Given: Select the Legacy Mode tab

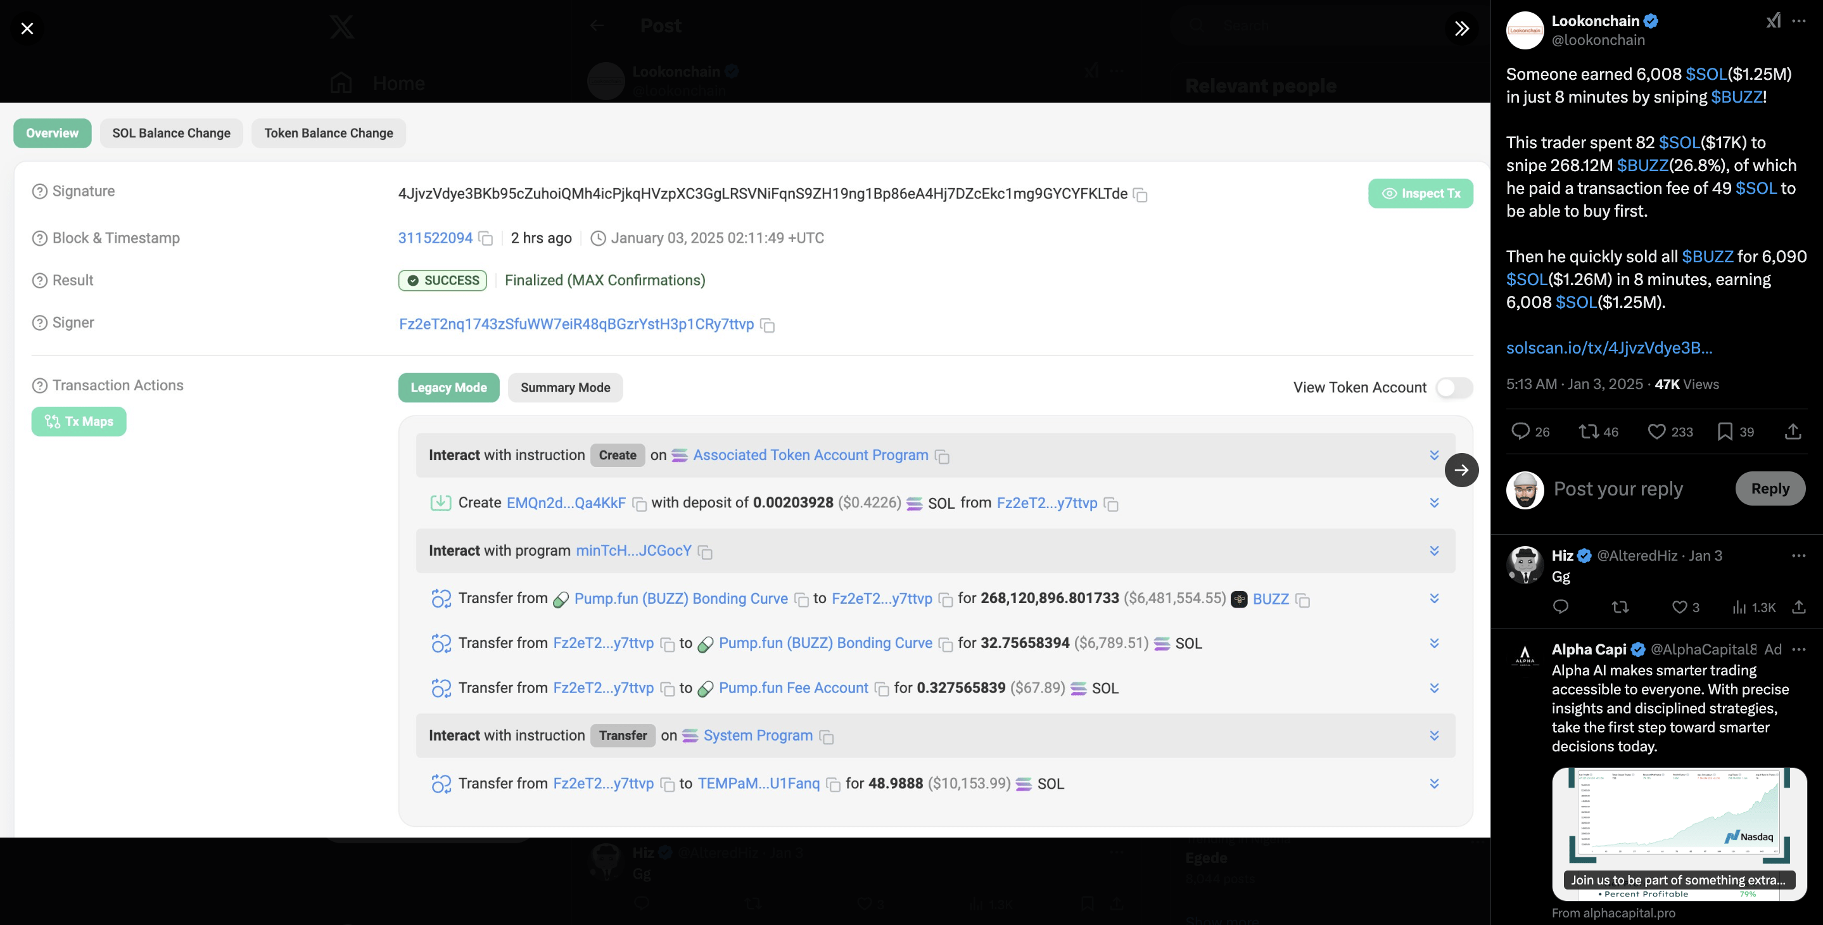Looking at the screenshot, I should [449, 387].
